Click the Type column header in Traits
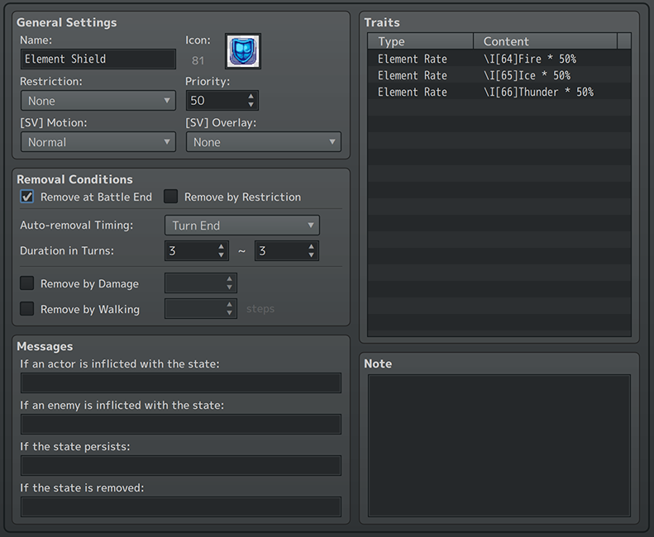The height and width of the screenshot is (537, 654). [420, 41]
